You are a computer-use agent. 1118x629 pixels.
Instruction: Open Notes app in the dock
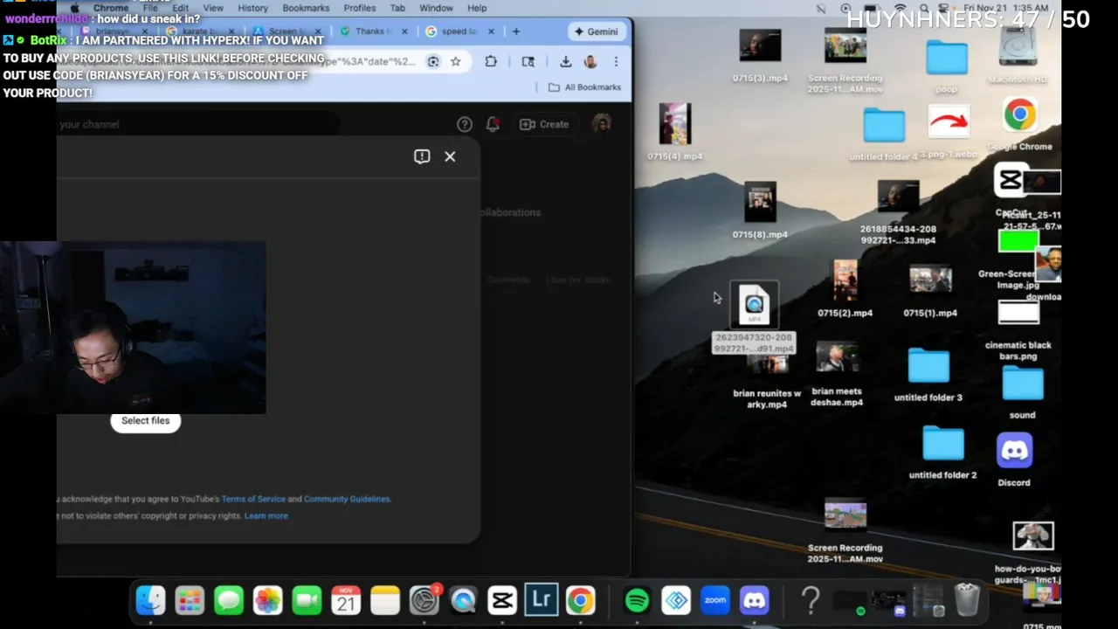[x=385, y=600]
